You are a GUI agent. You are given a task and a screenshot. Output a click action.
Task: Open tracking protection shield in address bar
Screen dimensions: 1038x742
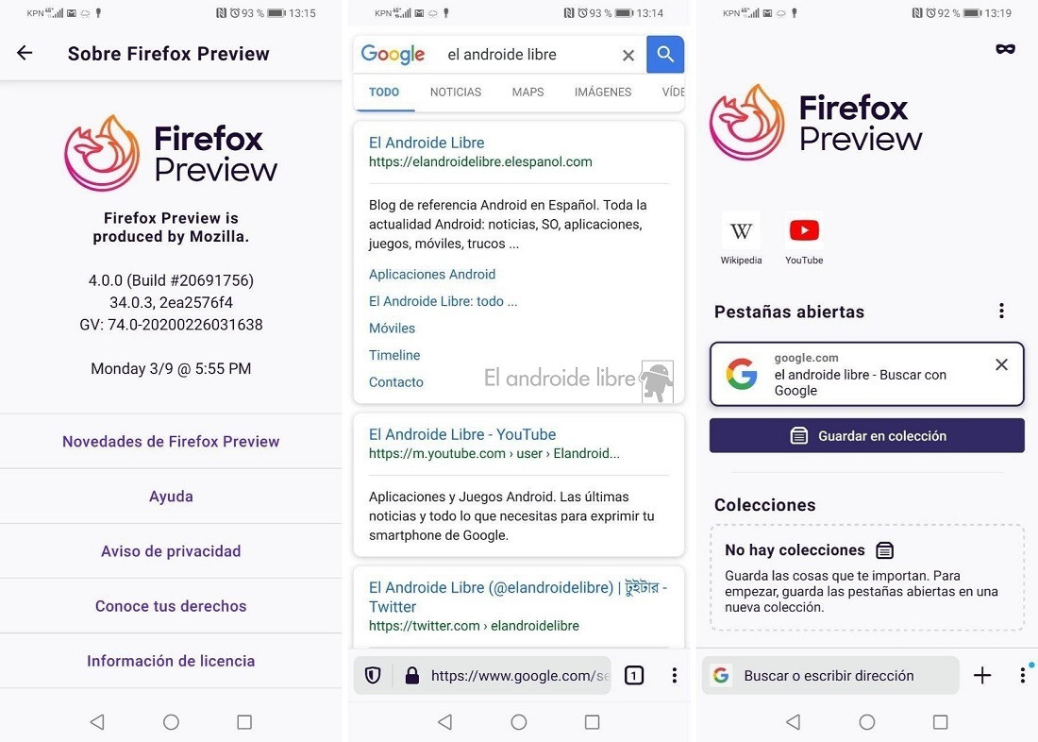coord(373,675)
